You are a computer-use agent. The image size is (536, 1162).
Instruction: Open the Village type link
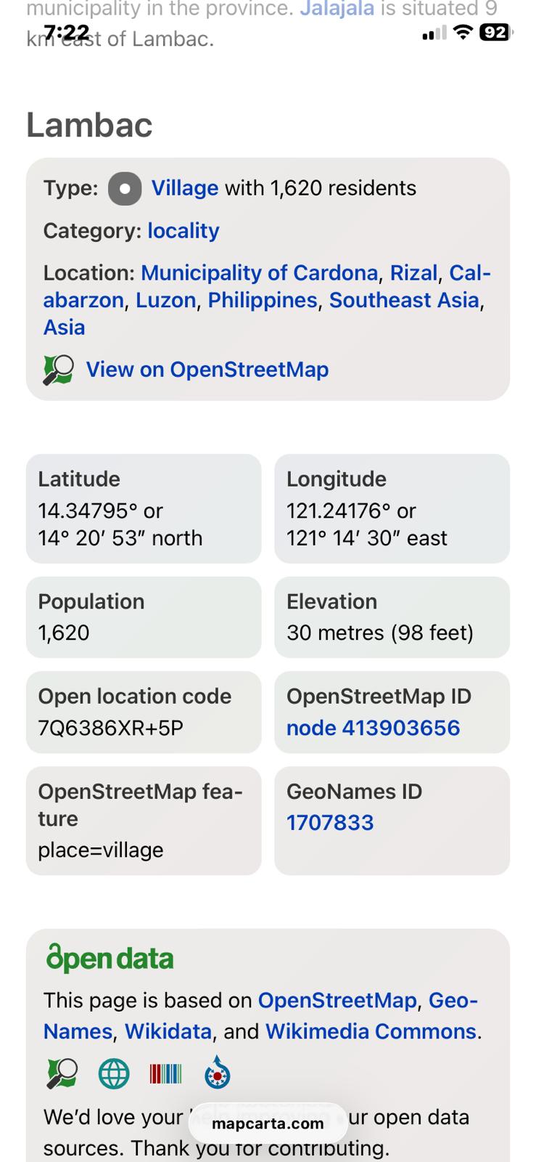point(184,188)
